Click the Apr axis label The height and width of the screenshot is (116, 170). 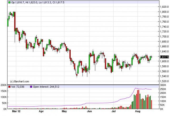41,111
